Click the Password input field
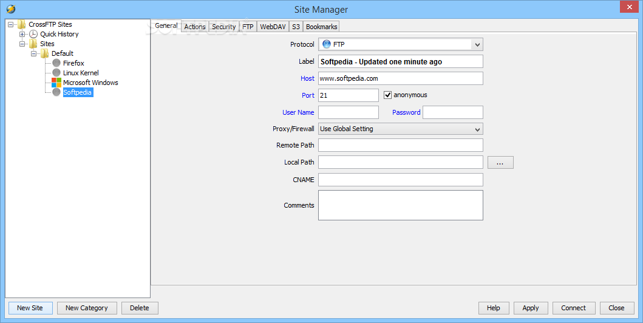 pos(453,112)
